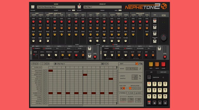Screen dimensions: 199x110
Task: Open BUS2 Slot 1 Chorus effect selector
Action: point(107,48)
